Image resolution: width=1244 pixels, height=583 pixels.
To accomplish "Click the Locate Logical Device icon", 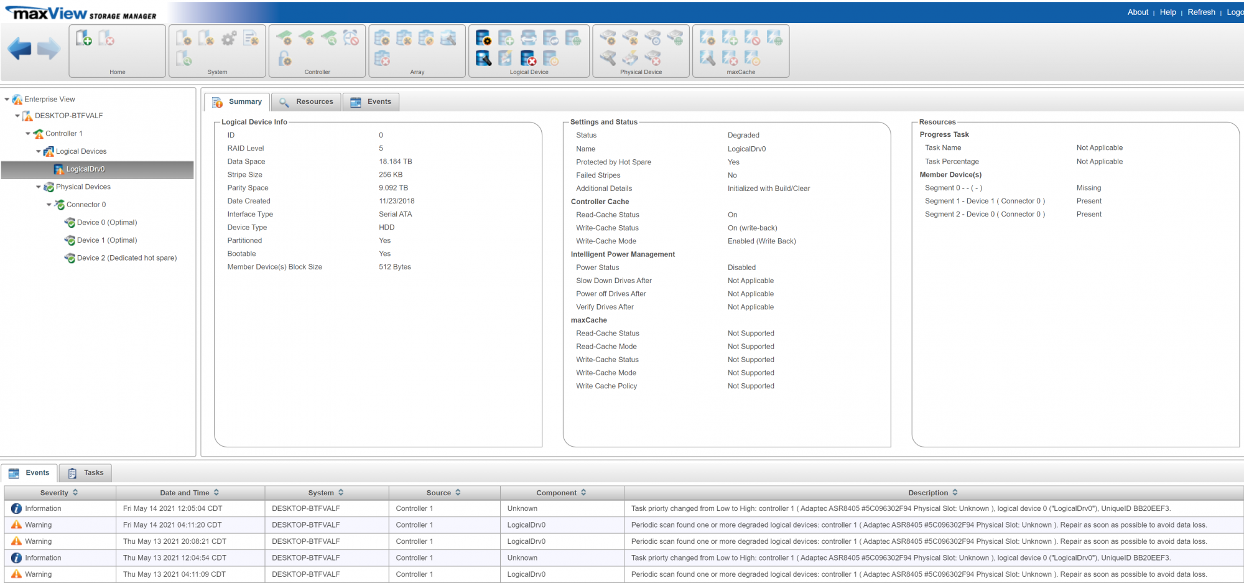I will (483, 58).
